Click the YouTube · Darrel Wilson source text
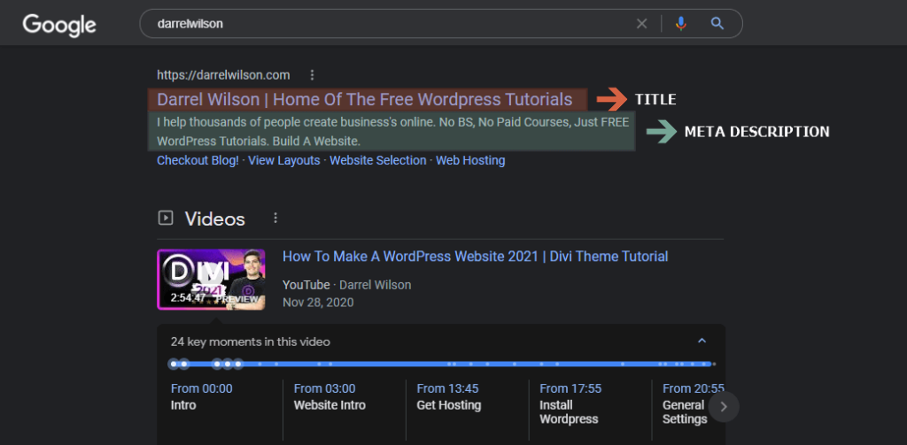The image size is (907, 445). [346, 285]
